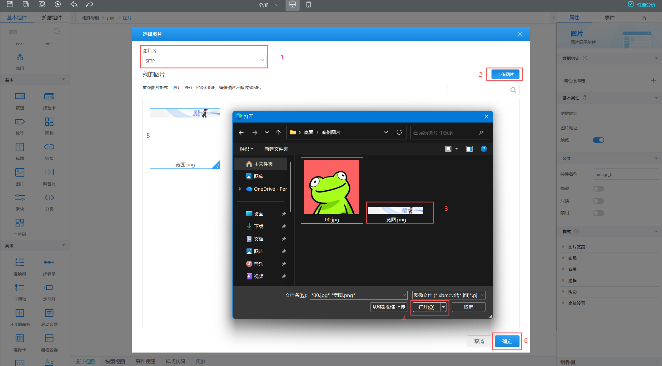Image resolution: width=662 pixels, height=366 pixels.
Task: Select the 00.jpg frog thumbnail
Action: (x=331, y=187)
